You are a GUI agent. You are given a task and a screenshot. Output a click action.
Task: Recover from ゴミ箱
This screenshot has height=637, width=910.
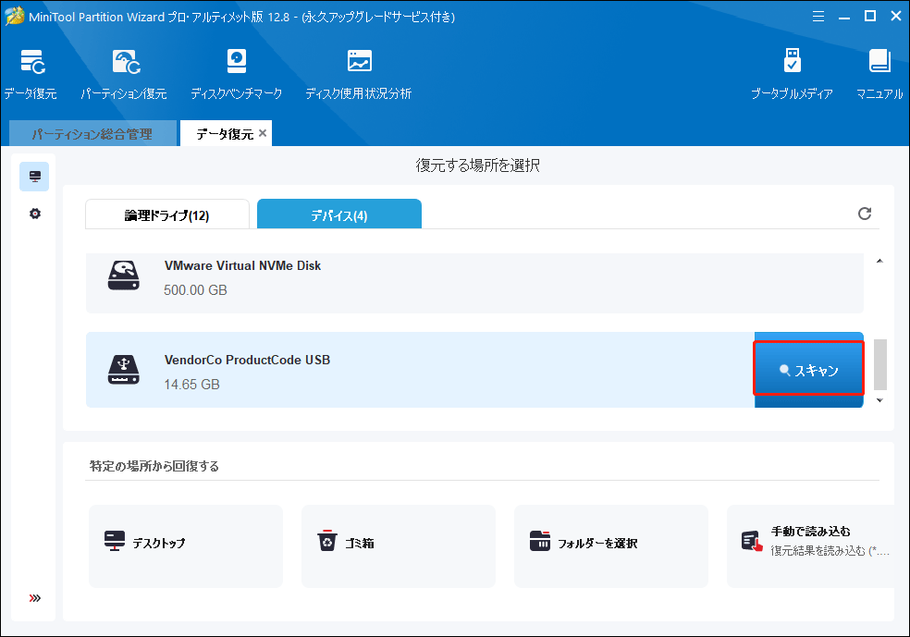pyautogui.click(x=398, y=545)
